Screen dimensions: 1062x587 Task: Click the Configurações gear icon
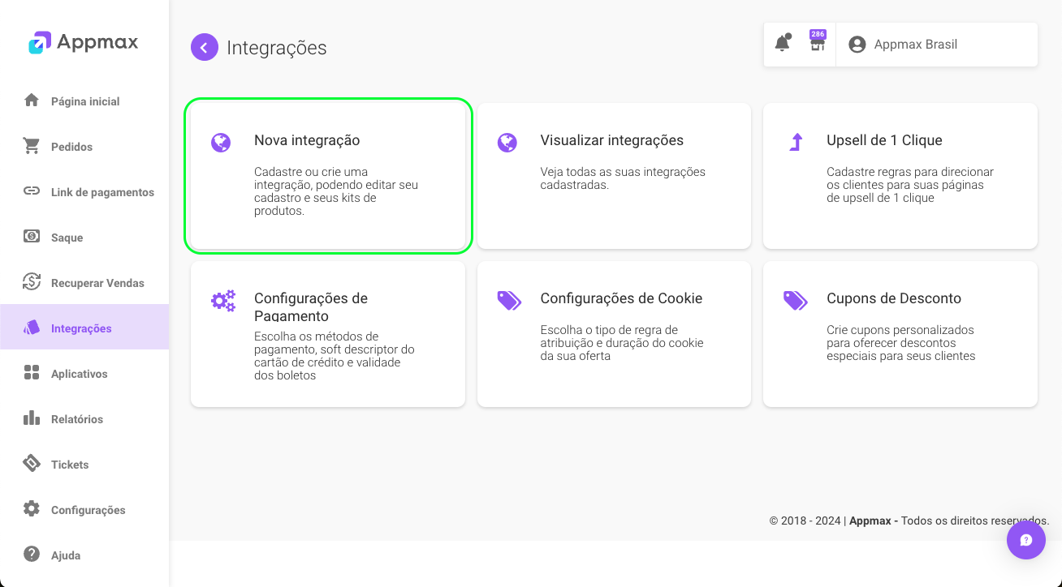(31, 509)
